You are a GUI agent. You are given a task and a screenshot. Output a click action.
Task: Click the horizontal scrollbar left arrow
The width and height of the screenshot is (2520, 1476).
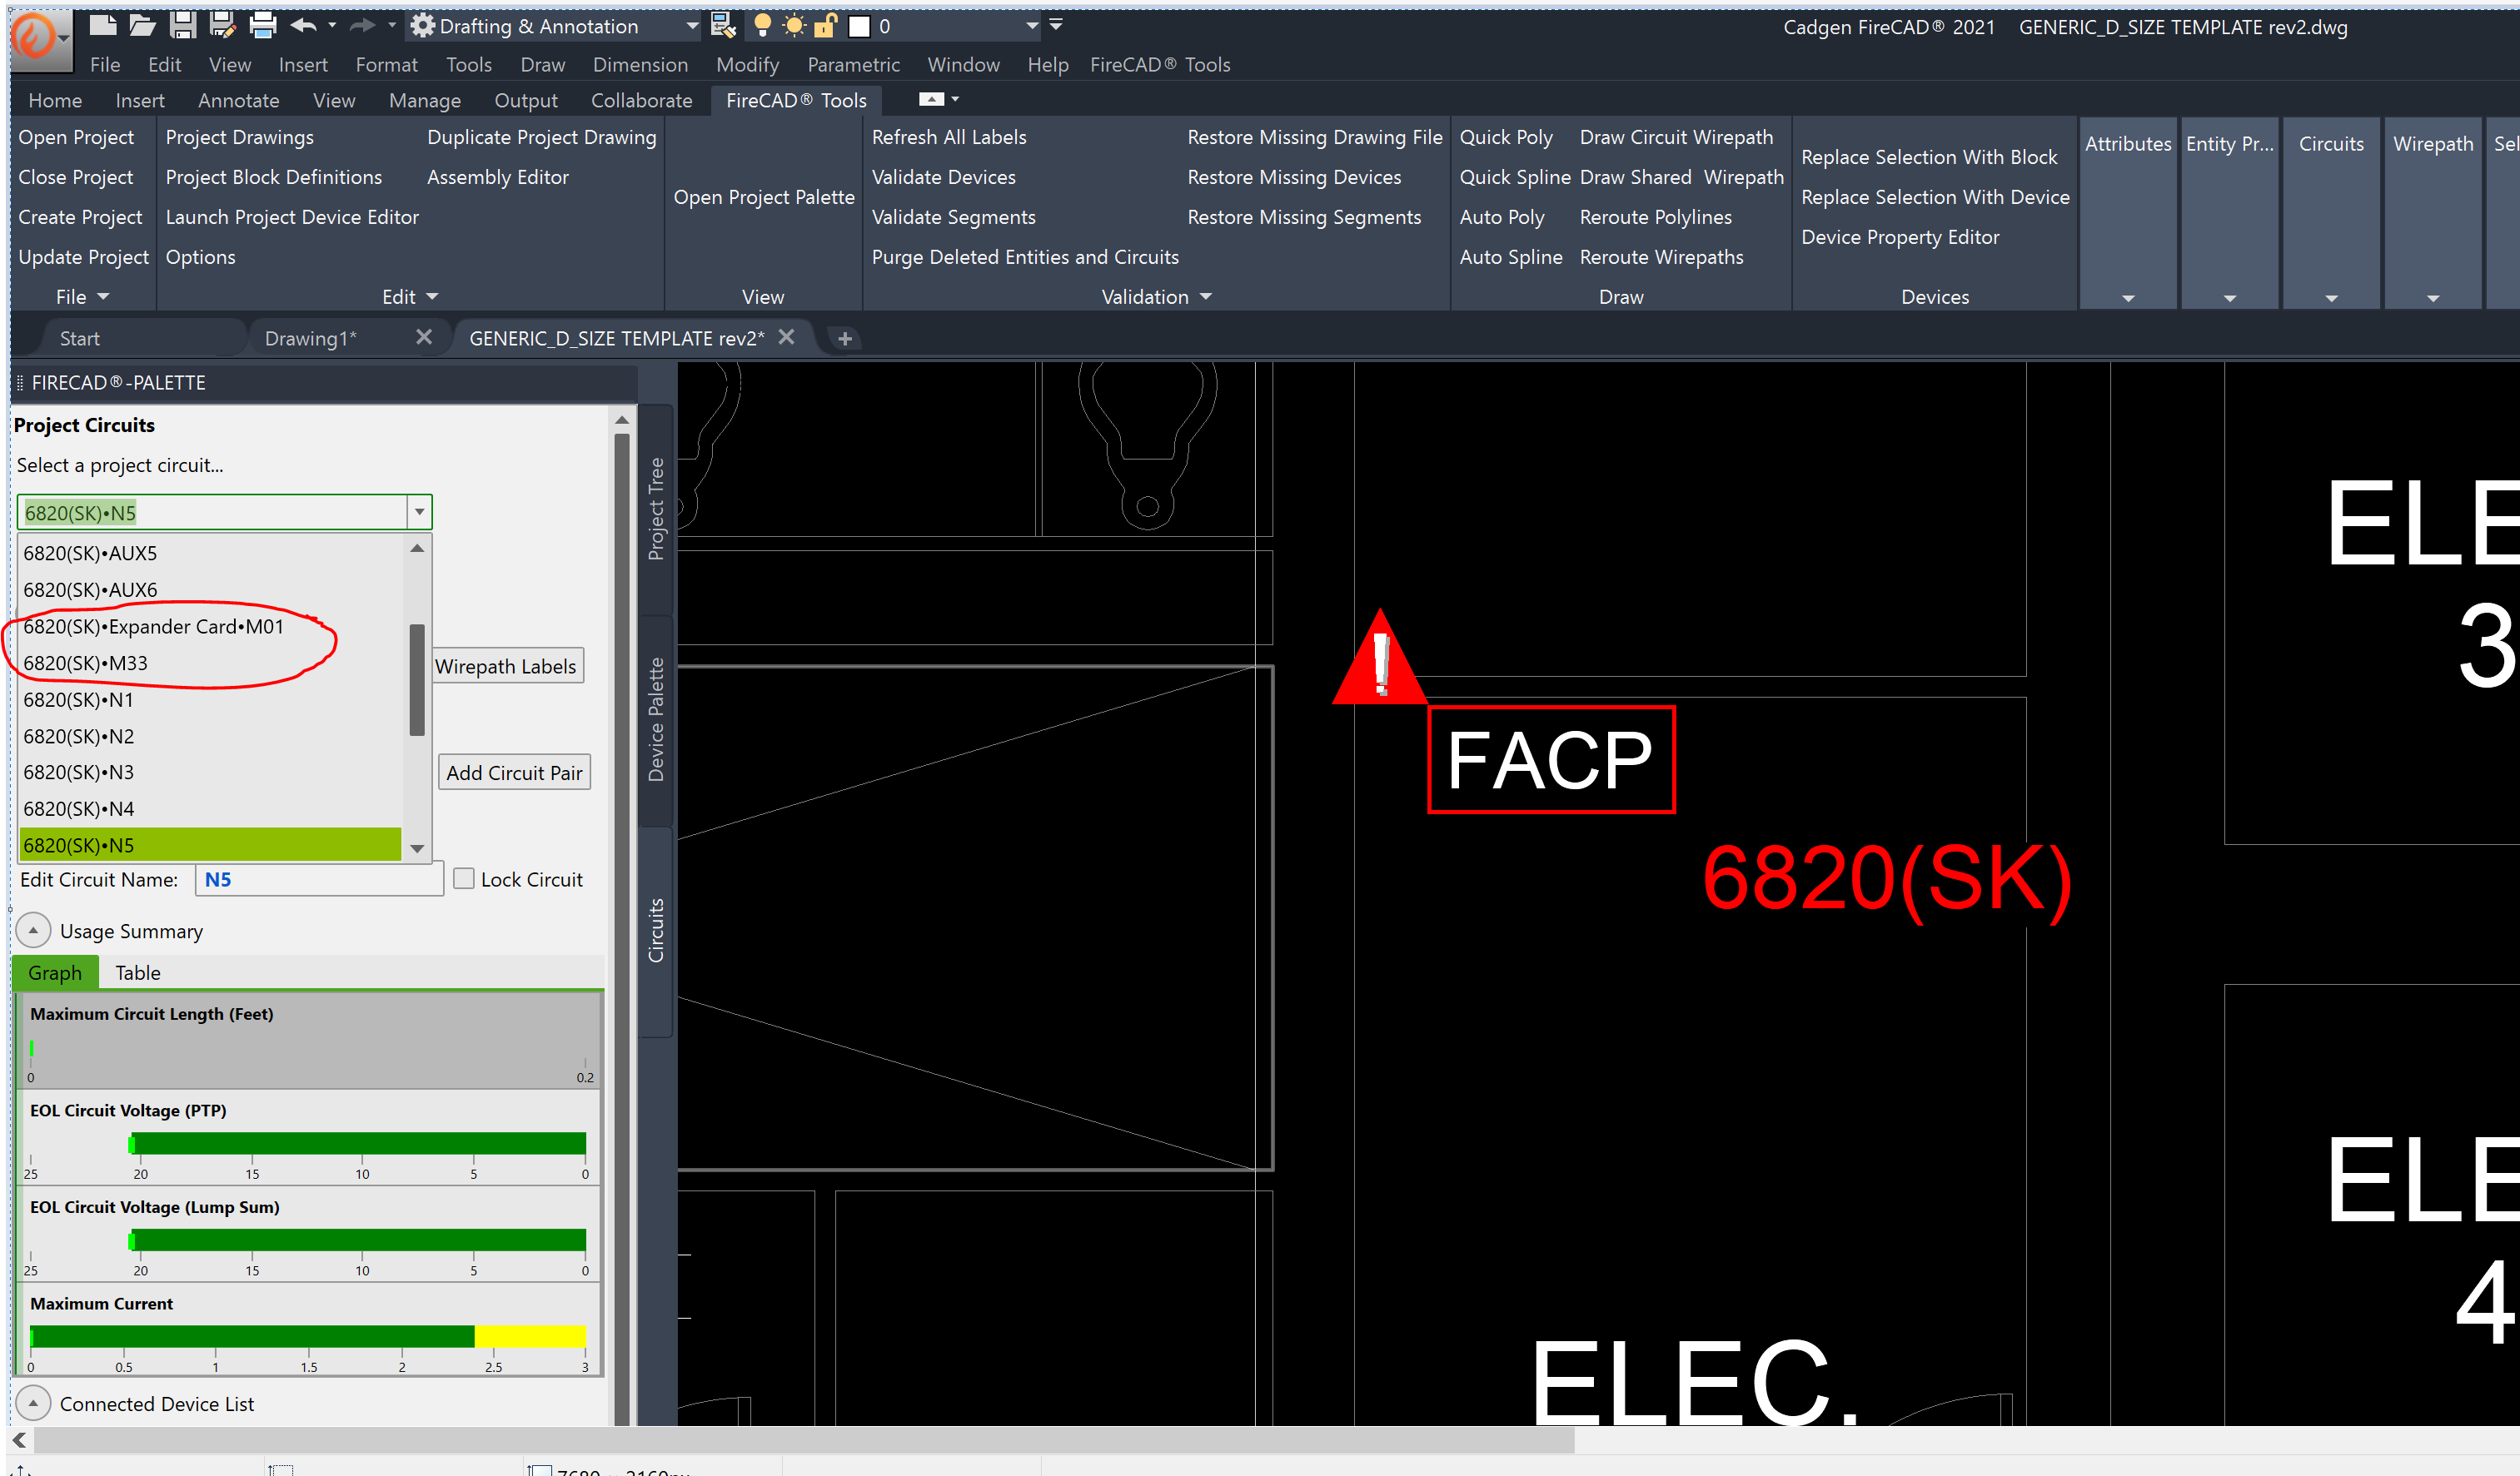click(19, 1440)
